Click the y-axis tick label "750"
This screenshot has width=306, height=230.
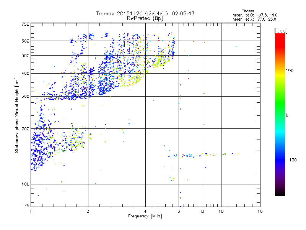(25, 24)
